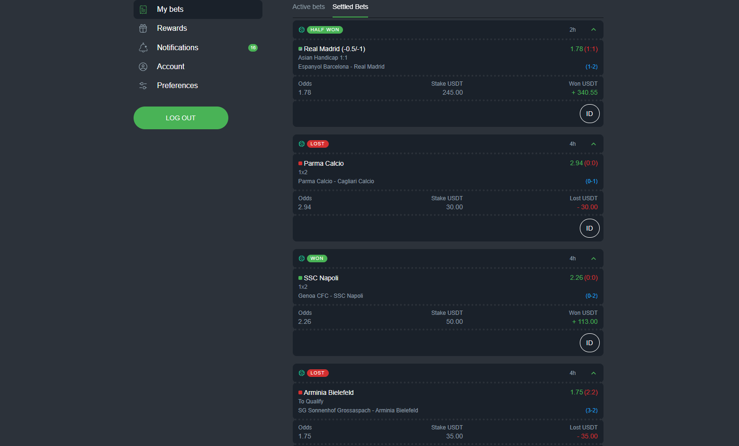Click the LOST badge on the Arminia Bielefeld bet
The width and height of the screenshot is (739, 446).
tap(318, 373)
